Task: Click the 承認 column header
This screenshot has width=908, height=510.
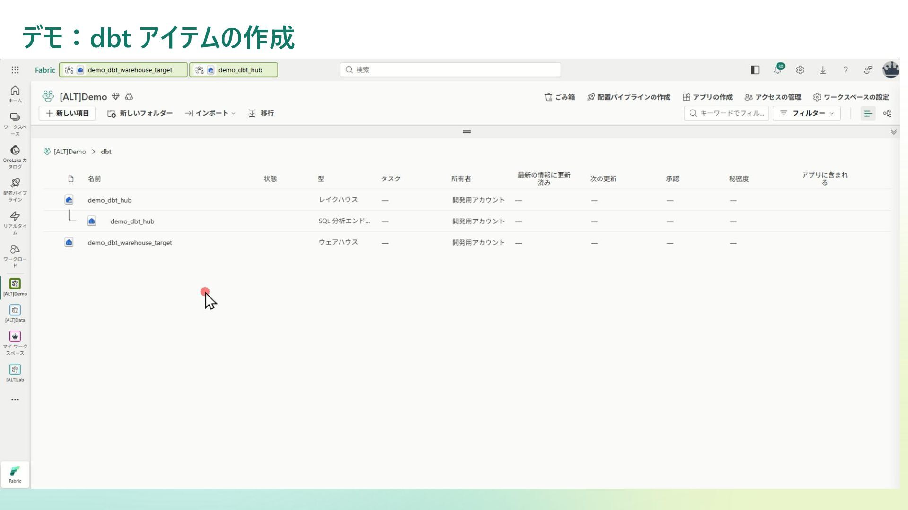Action: pos(672,178)
